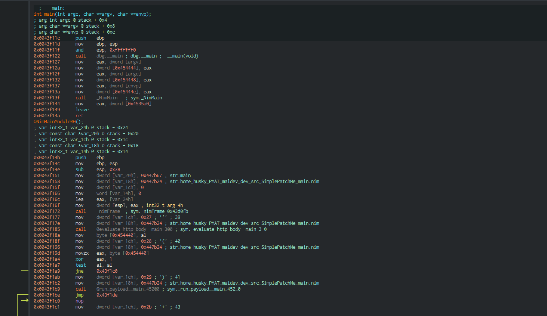Image resolution: width=547 pixels, height=316 pixels.
Task: Click ';-- _main:' label
Action: point(52,8)
